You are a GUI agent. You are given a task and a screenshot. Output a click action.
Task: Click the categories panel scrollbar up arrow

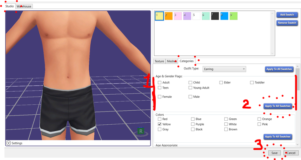(x=297, y=66)
